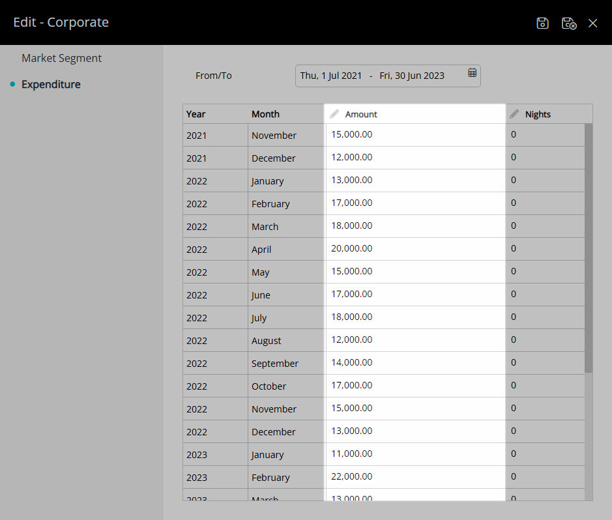Screen dimensions: 612x520
Task: Select the 2023 January month cell
Action: (285, 454)
